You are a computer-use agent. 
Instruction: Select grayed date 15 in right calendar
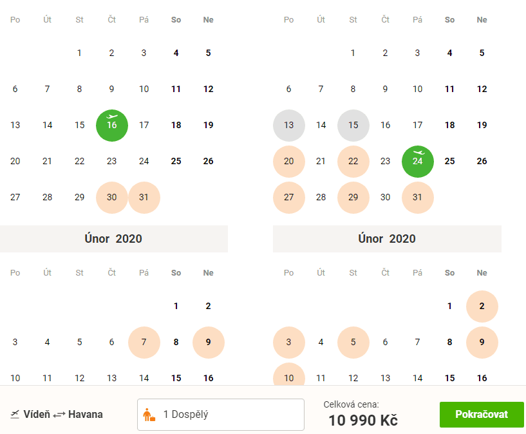click(x=353, y=126)
